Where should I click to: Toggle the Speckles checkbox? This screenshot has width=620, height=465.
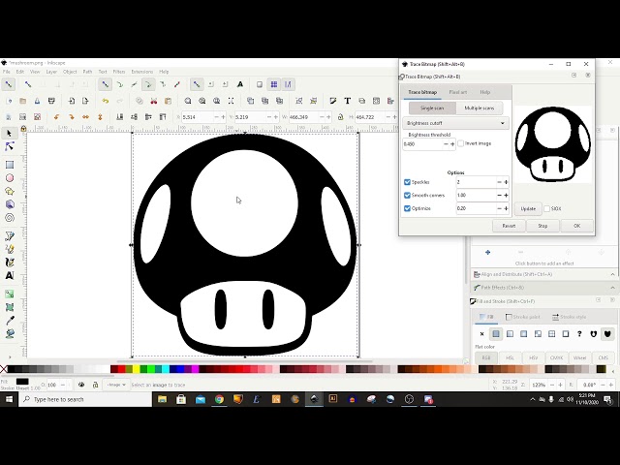pos(407,182)
